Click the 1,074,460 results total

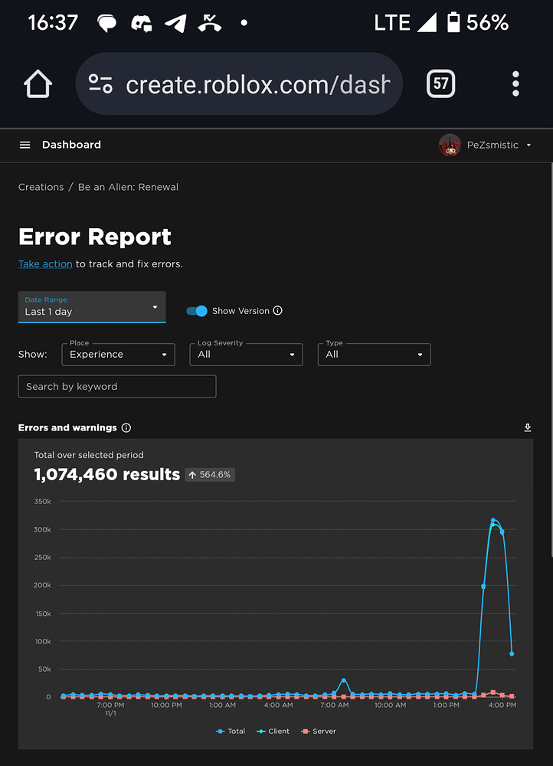tap(107, 474)
